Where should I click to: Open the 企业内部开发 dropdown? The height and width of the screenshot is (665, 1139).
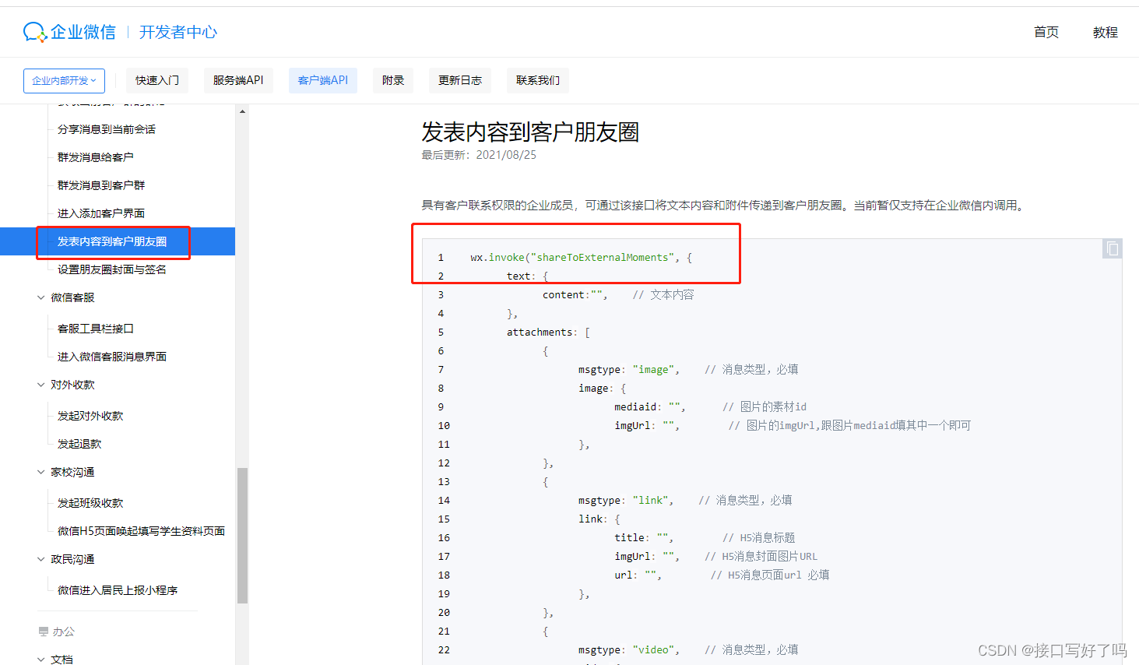coord(64,80)
